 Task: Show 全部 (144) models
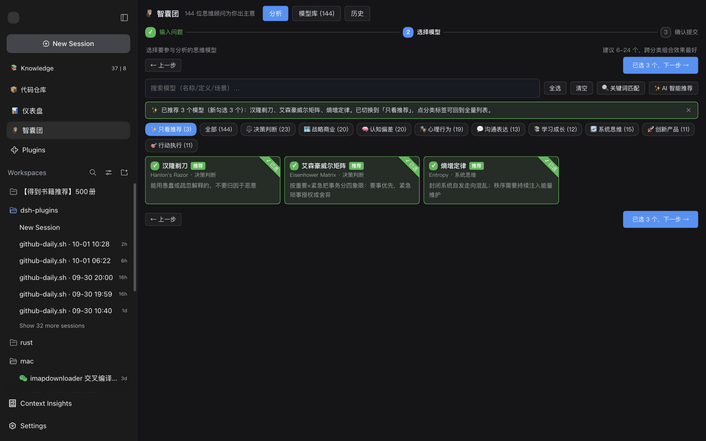point(219,129)
